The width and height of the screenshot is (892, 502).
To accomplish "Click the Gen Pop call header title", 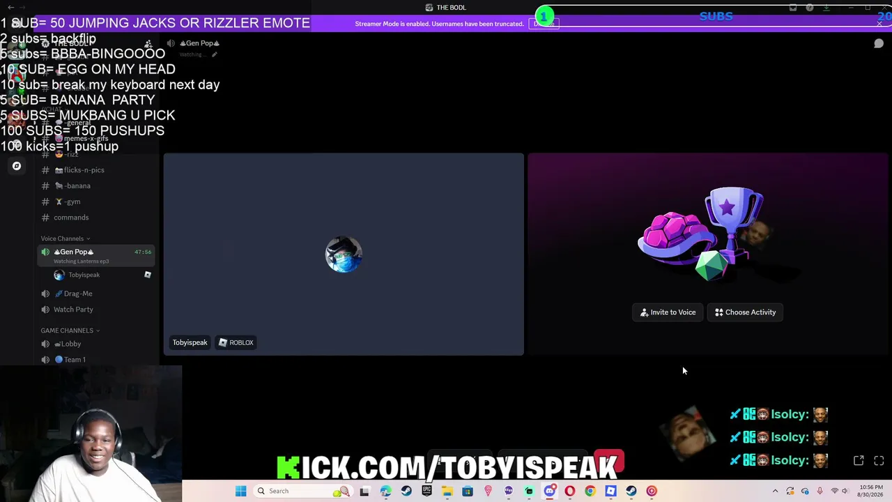I will (199, 43).
